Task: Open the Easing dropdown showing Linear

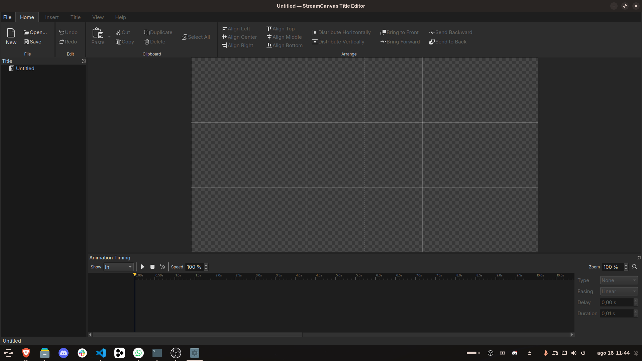Action: (619, 291)
